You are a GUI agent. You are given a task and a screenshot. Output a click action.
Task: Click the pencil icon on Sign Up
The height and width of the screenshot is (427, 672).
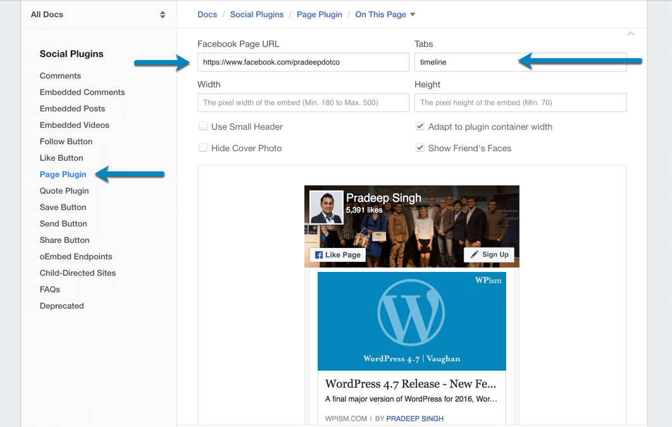474,254
